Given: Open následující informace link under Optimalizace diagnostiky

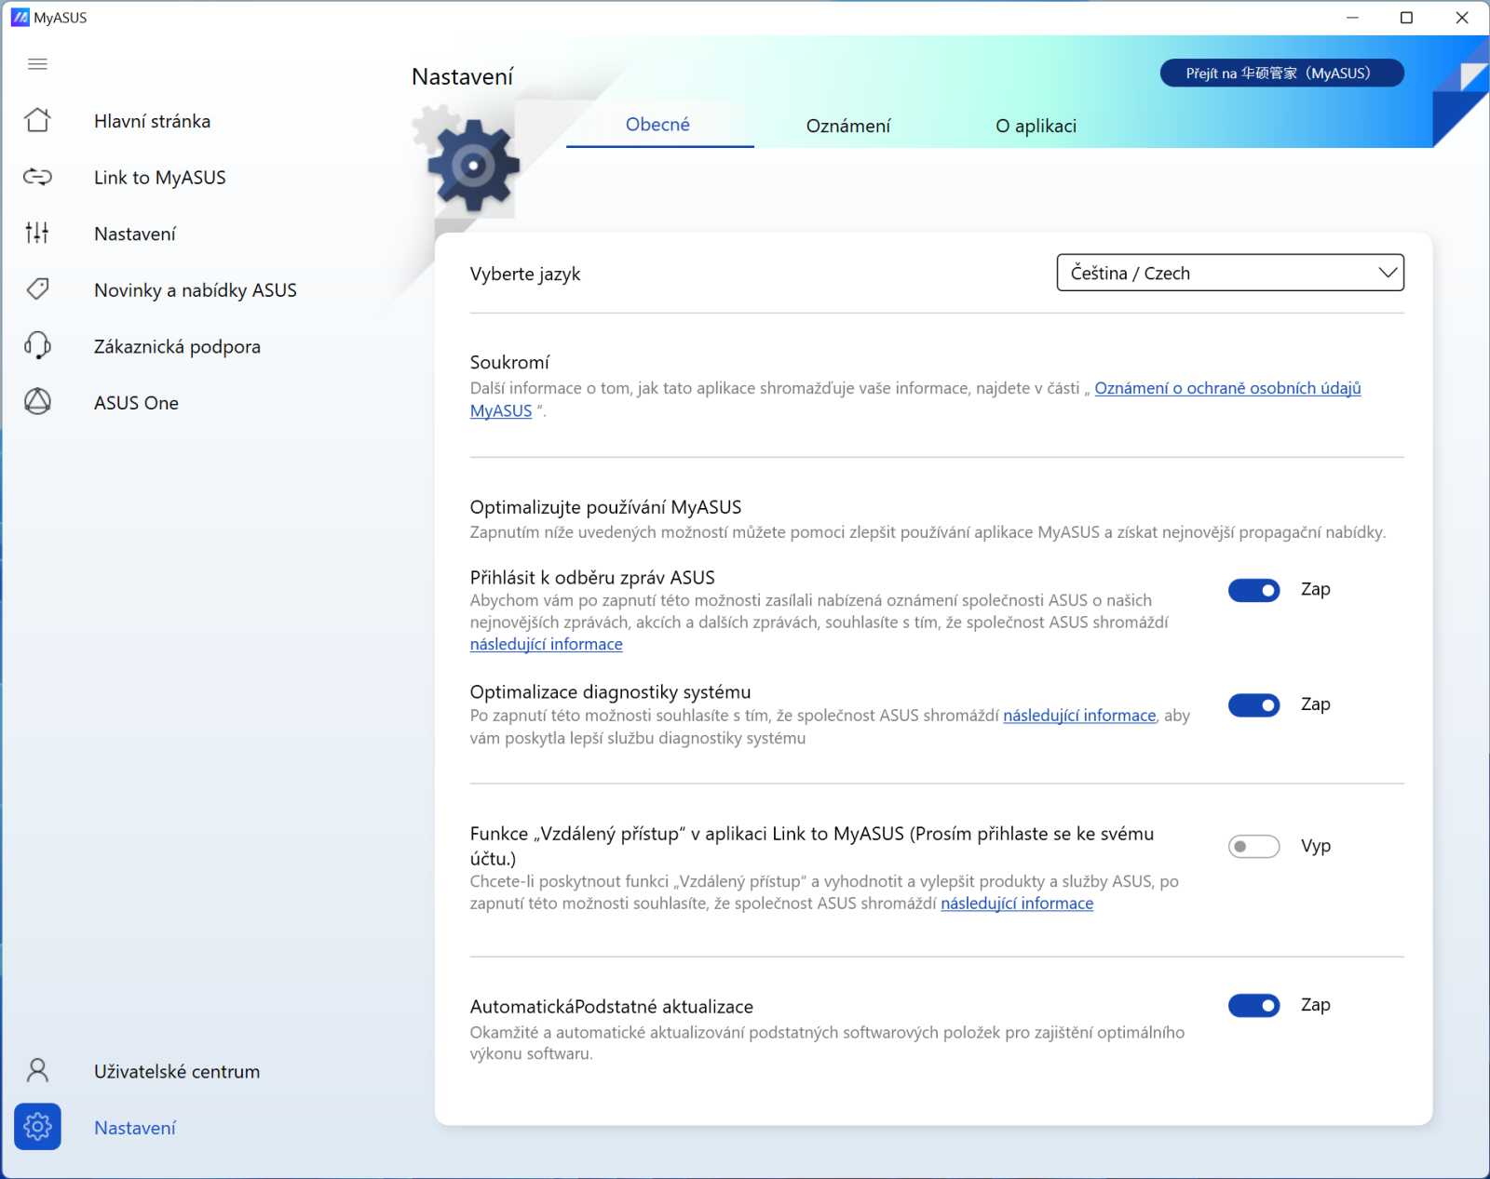Looking at the screenshot, I should point(1079,716).
